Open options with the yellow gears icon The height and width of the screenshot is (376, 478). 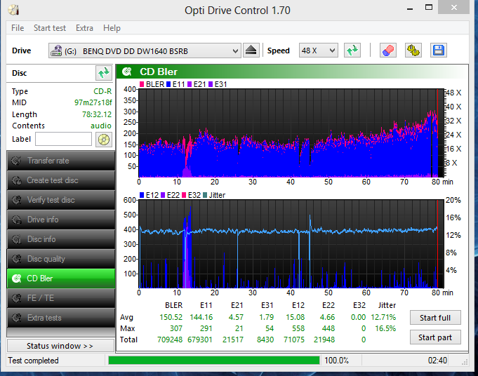[413, 51]
